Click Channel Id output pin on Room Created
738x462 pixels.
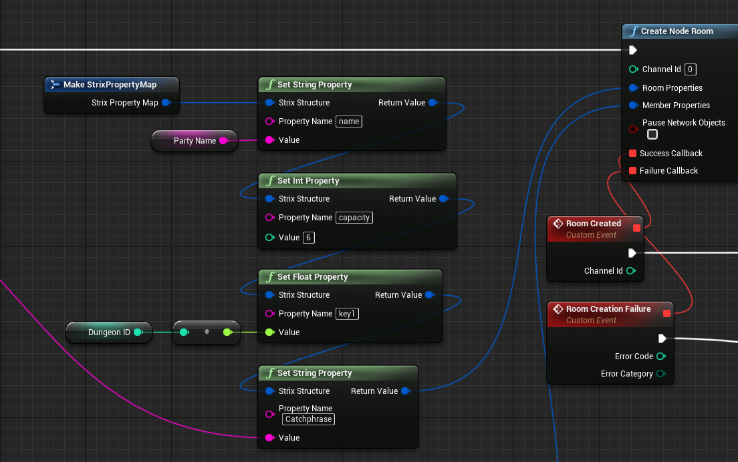(x=631, y=270)
